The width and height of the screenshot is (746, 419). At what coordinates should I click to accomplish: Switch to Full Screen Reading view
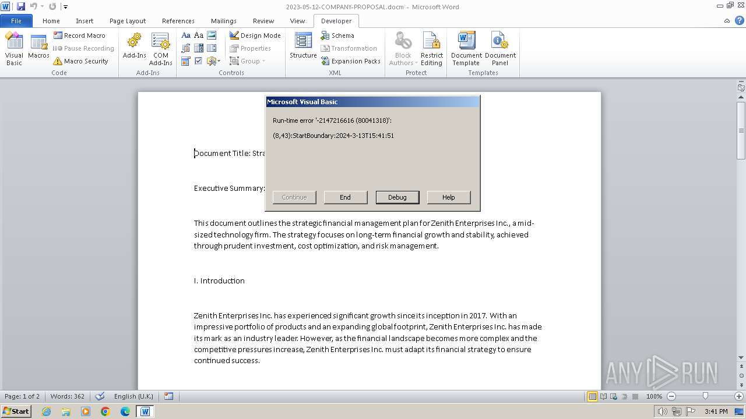[603, 396]
